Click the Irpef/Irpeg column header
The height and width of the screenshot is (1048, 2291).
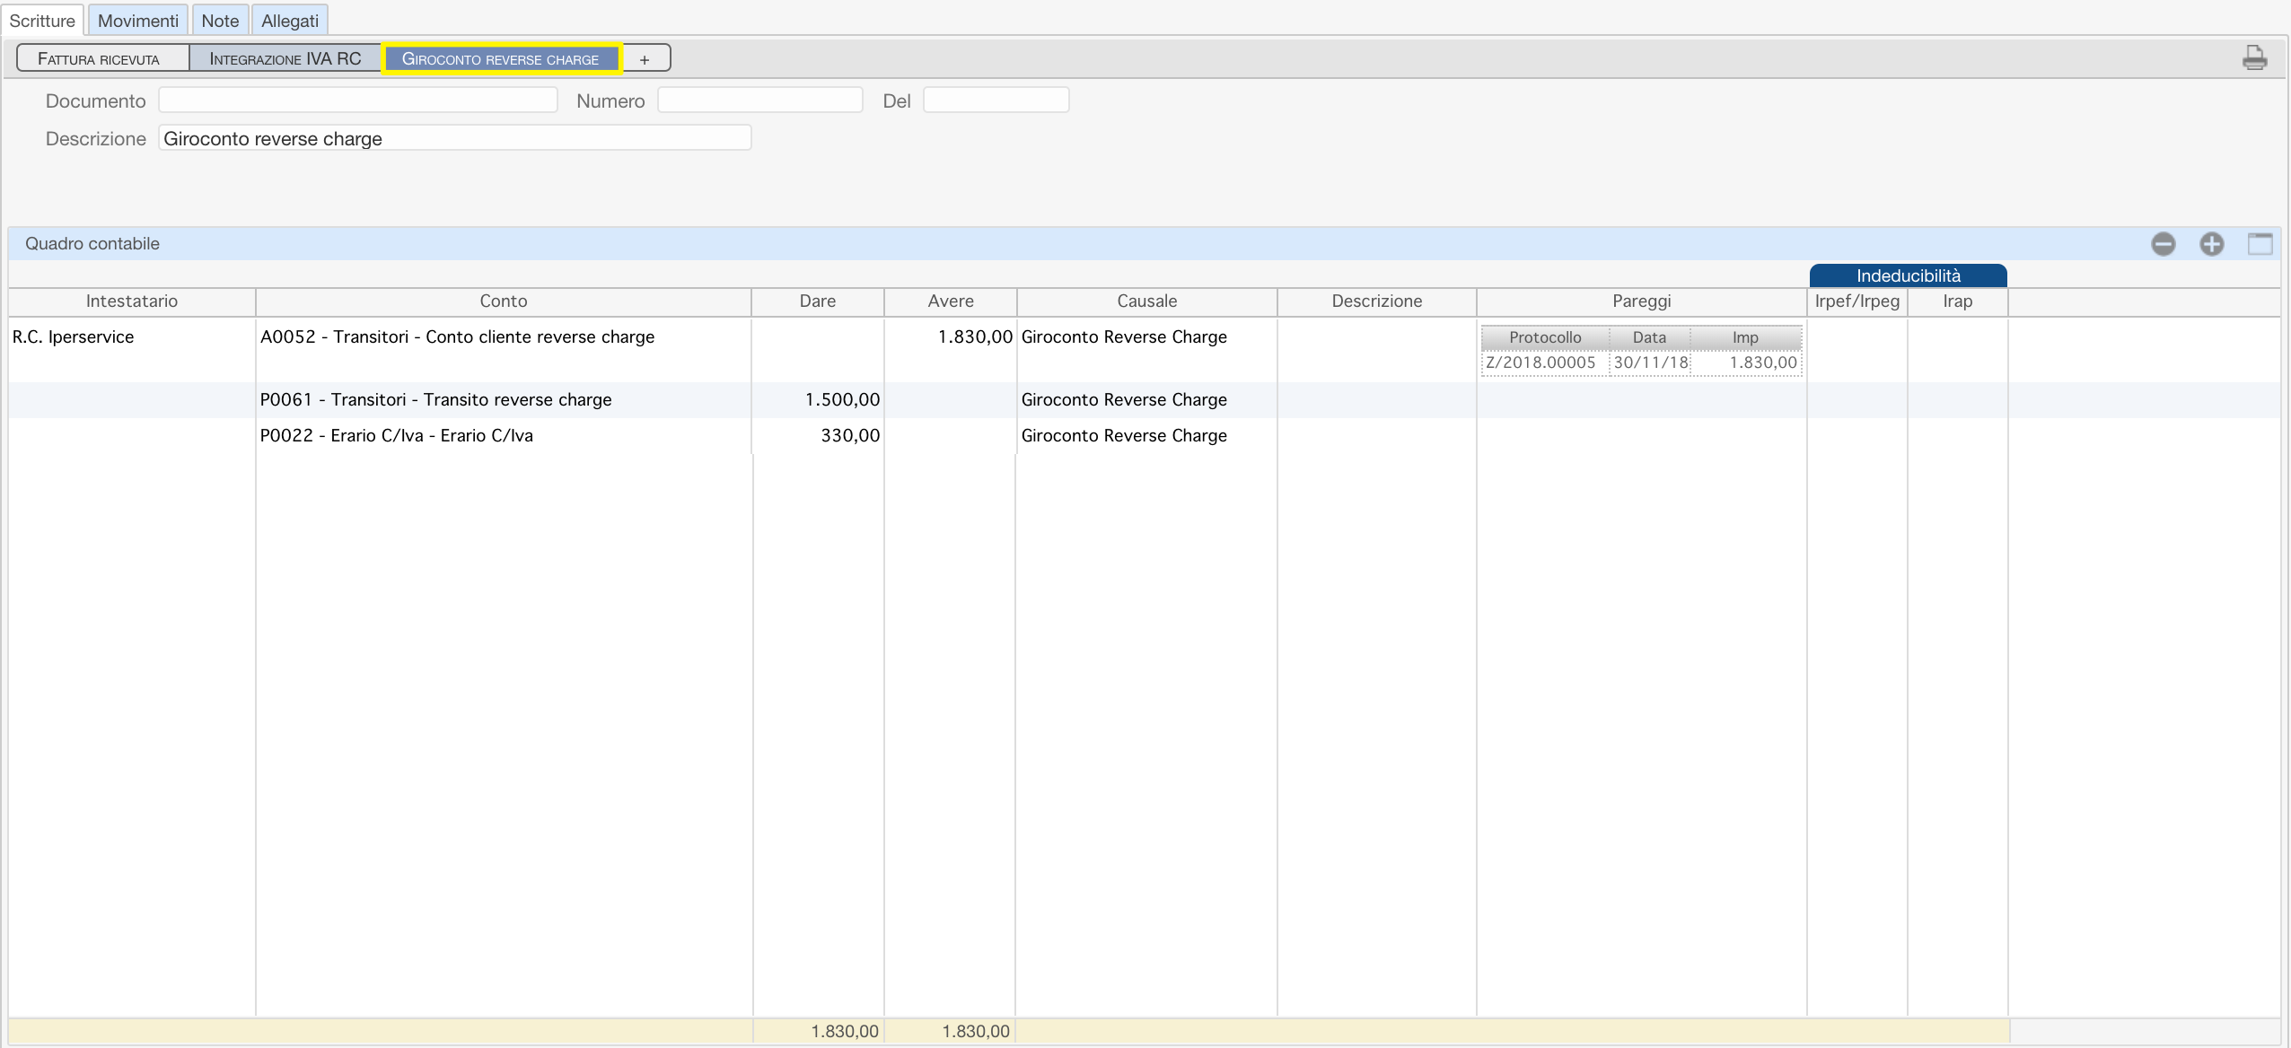[x=1857, y=301]
